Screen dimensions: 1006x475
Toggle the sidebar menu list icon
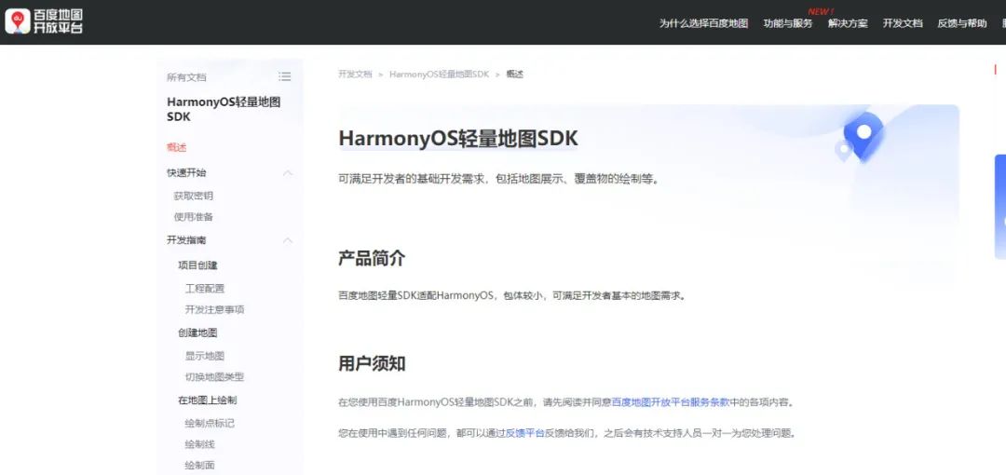pos(284,77)
